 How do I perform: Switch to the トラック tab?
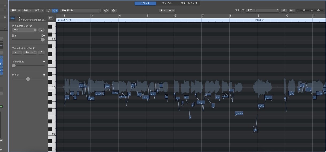145,3
